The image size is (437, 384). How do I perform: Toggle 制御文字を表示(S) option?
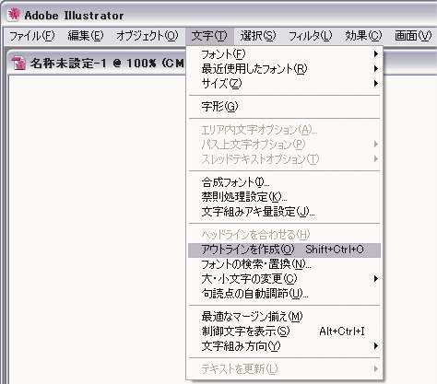tap(284, 332)
